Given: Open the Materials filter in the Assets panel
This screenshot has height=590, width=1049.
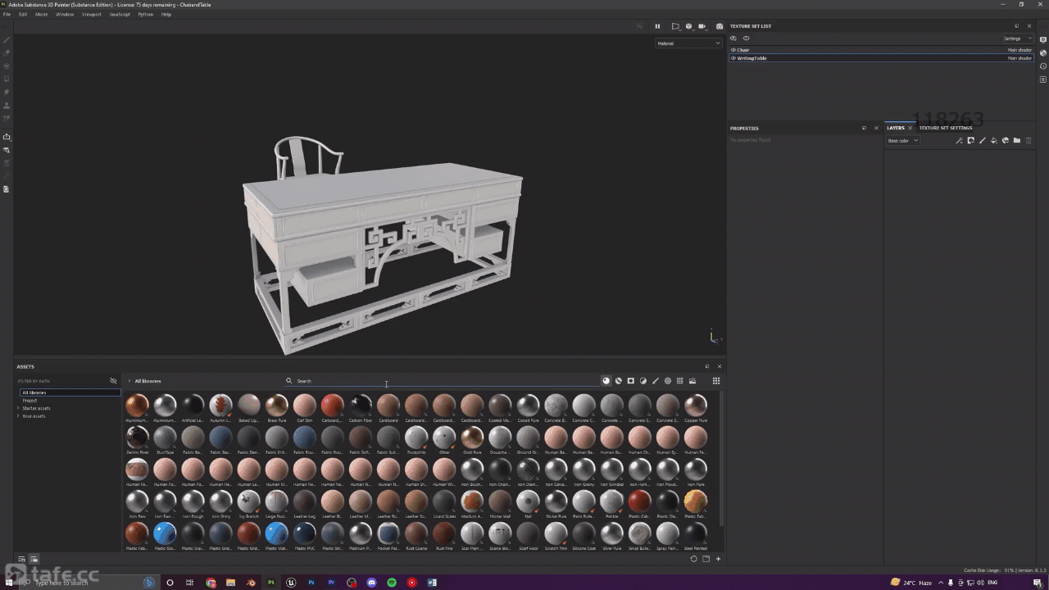Looking at the screenshot, I should click(606, 380).
